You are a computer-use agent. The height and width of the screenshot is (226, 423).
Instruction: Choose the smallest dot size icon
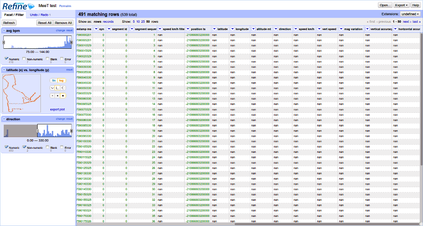point(52,96)
